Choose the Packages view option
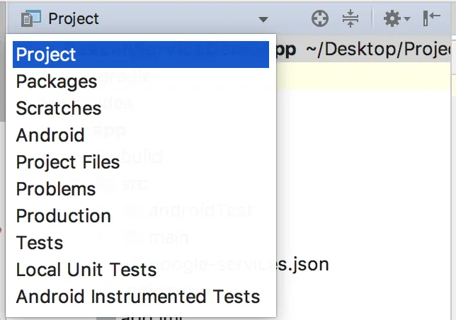The height and width of the screenshot is (320, 456). tap(57, 81)
